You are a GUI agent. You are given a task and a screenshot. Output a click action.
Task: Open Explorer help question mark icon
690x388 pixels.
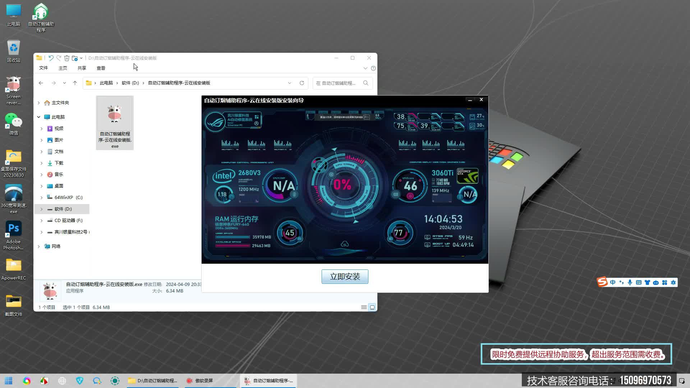coord(373,68)
